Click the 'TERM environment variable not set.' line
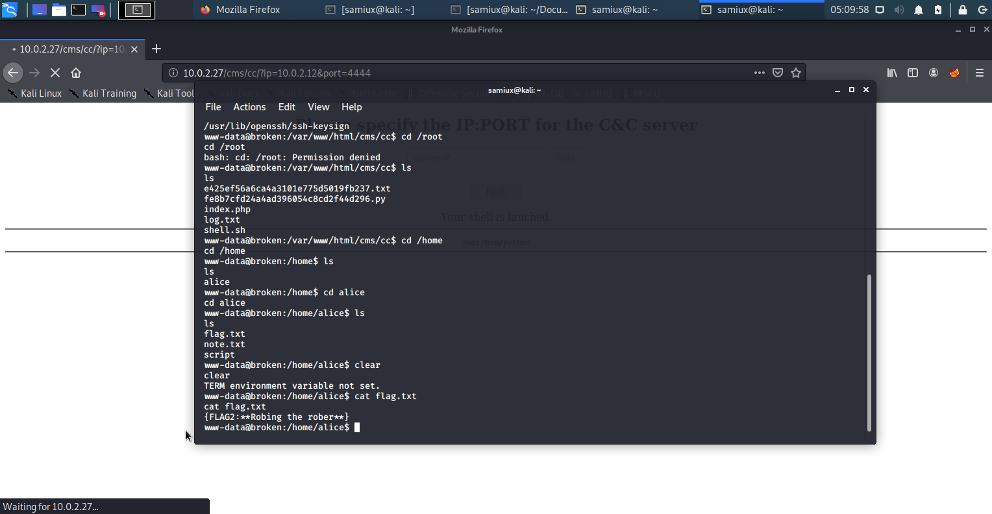This screenshot has width=992, height=514. pyautogui.click(x=292, y=386)
